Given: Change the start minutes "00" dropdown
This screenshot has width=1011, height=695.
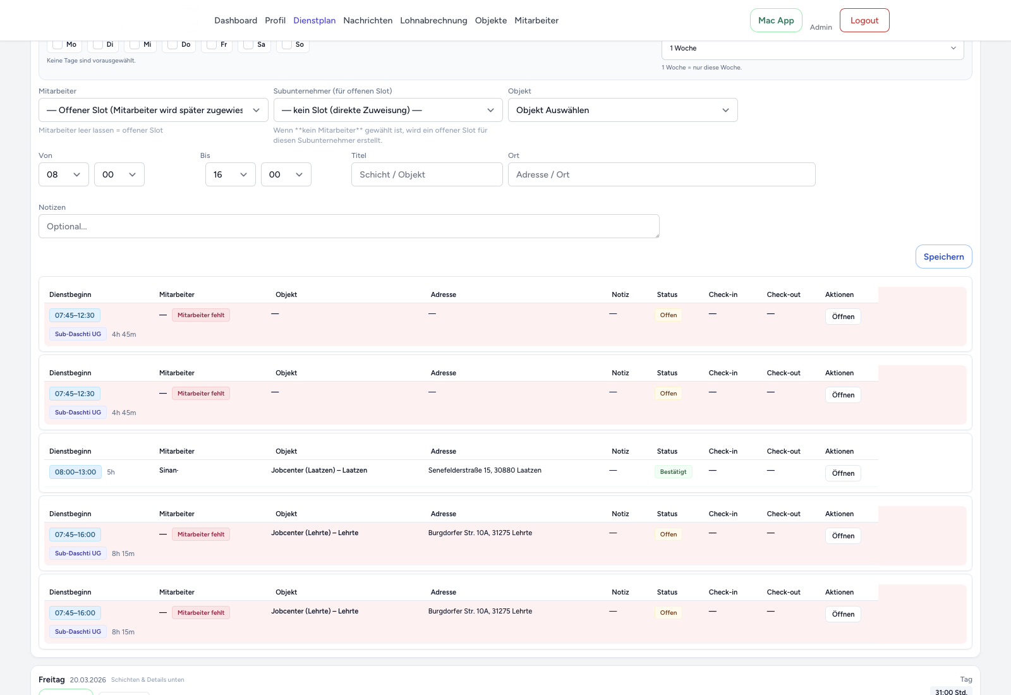Looking at the screenshot, I should tap(119, 174).
